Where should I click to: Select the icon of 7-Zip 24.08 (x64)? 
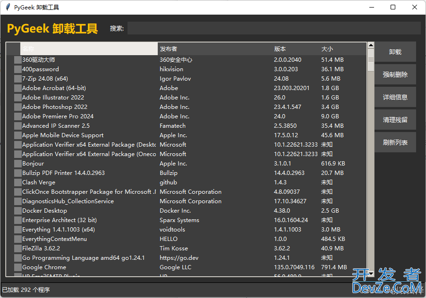pyautogui.click(x=17, y=79)
